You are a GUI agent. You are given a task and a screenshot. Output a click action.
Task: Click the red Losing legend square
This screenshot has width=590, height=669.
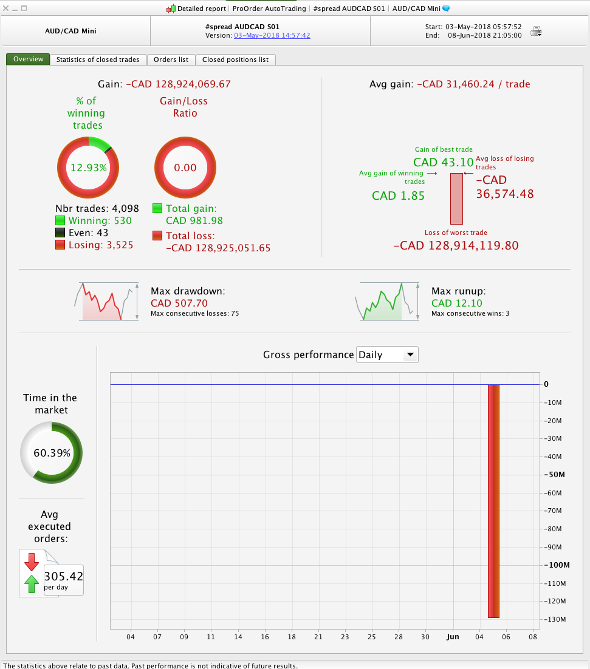(60, 245)
